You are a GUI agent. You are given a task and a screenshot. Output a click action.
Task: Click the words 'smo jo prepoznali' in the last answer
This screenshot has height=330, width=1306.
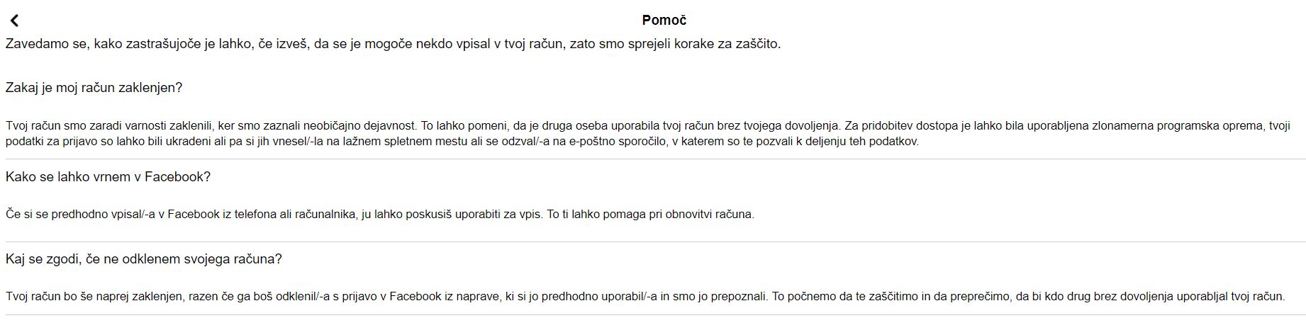pos(719,296)
